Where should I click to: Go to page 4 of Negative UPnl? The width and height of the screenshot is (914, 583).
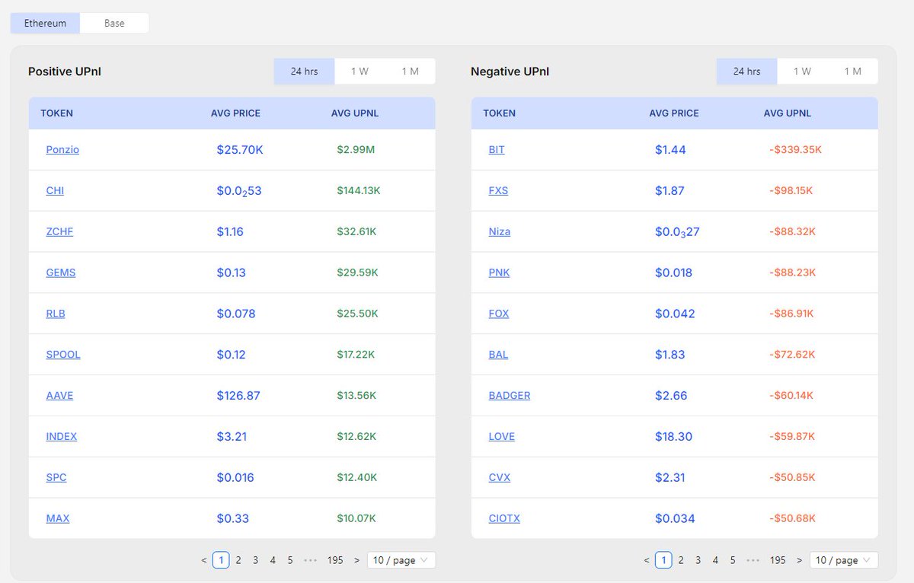point(715,560)
